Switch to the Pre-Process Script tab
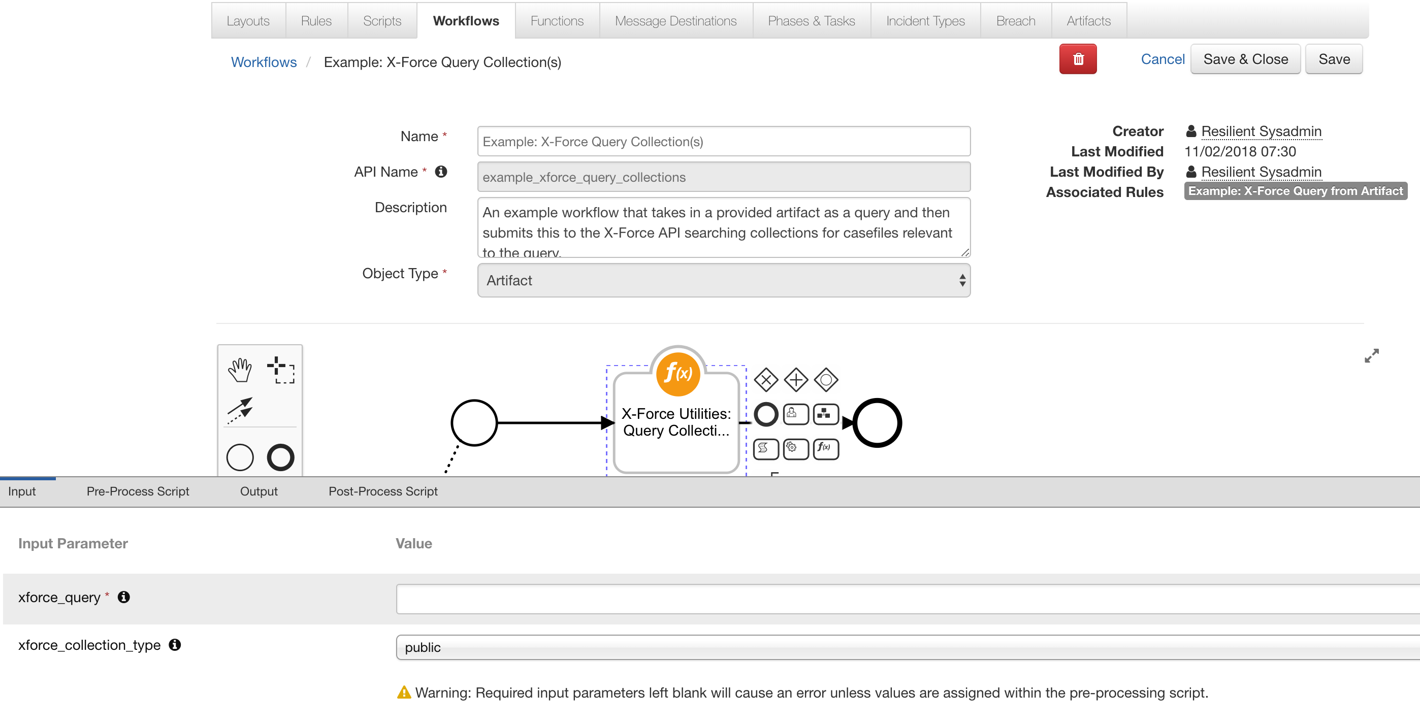The image size is (1420, 725). tap(137, 491)
